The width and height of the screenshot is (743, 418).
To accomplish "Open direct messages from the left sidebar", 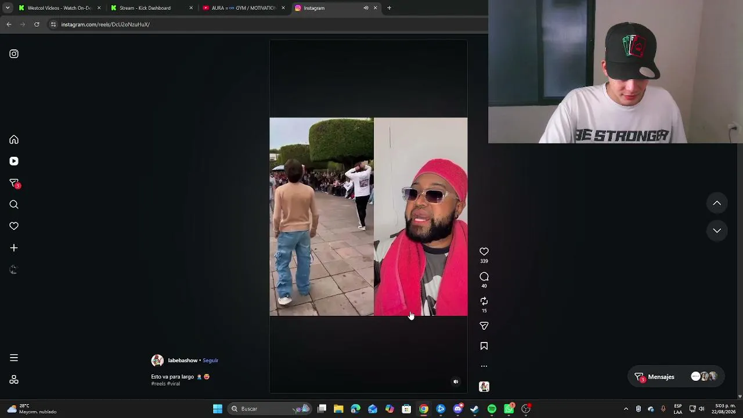I will tap(14, 183).
